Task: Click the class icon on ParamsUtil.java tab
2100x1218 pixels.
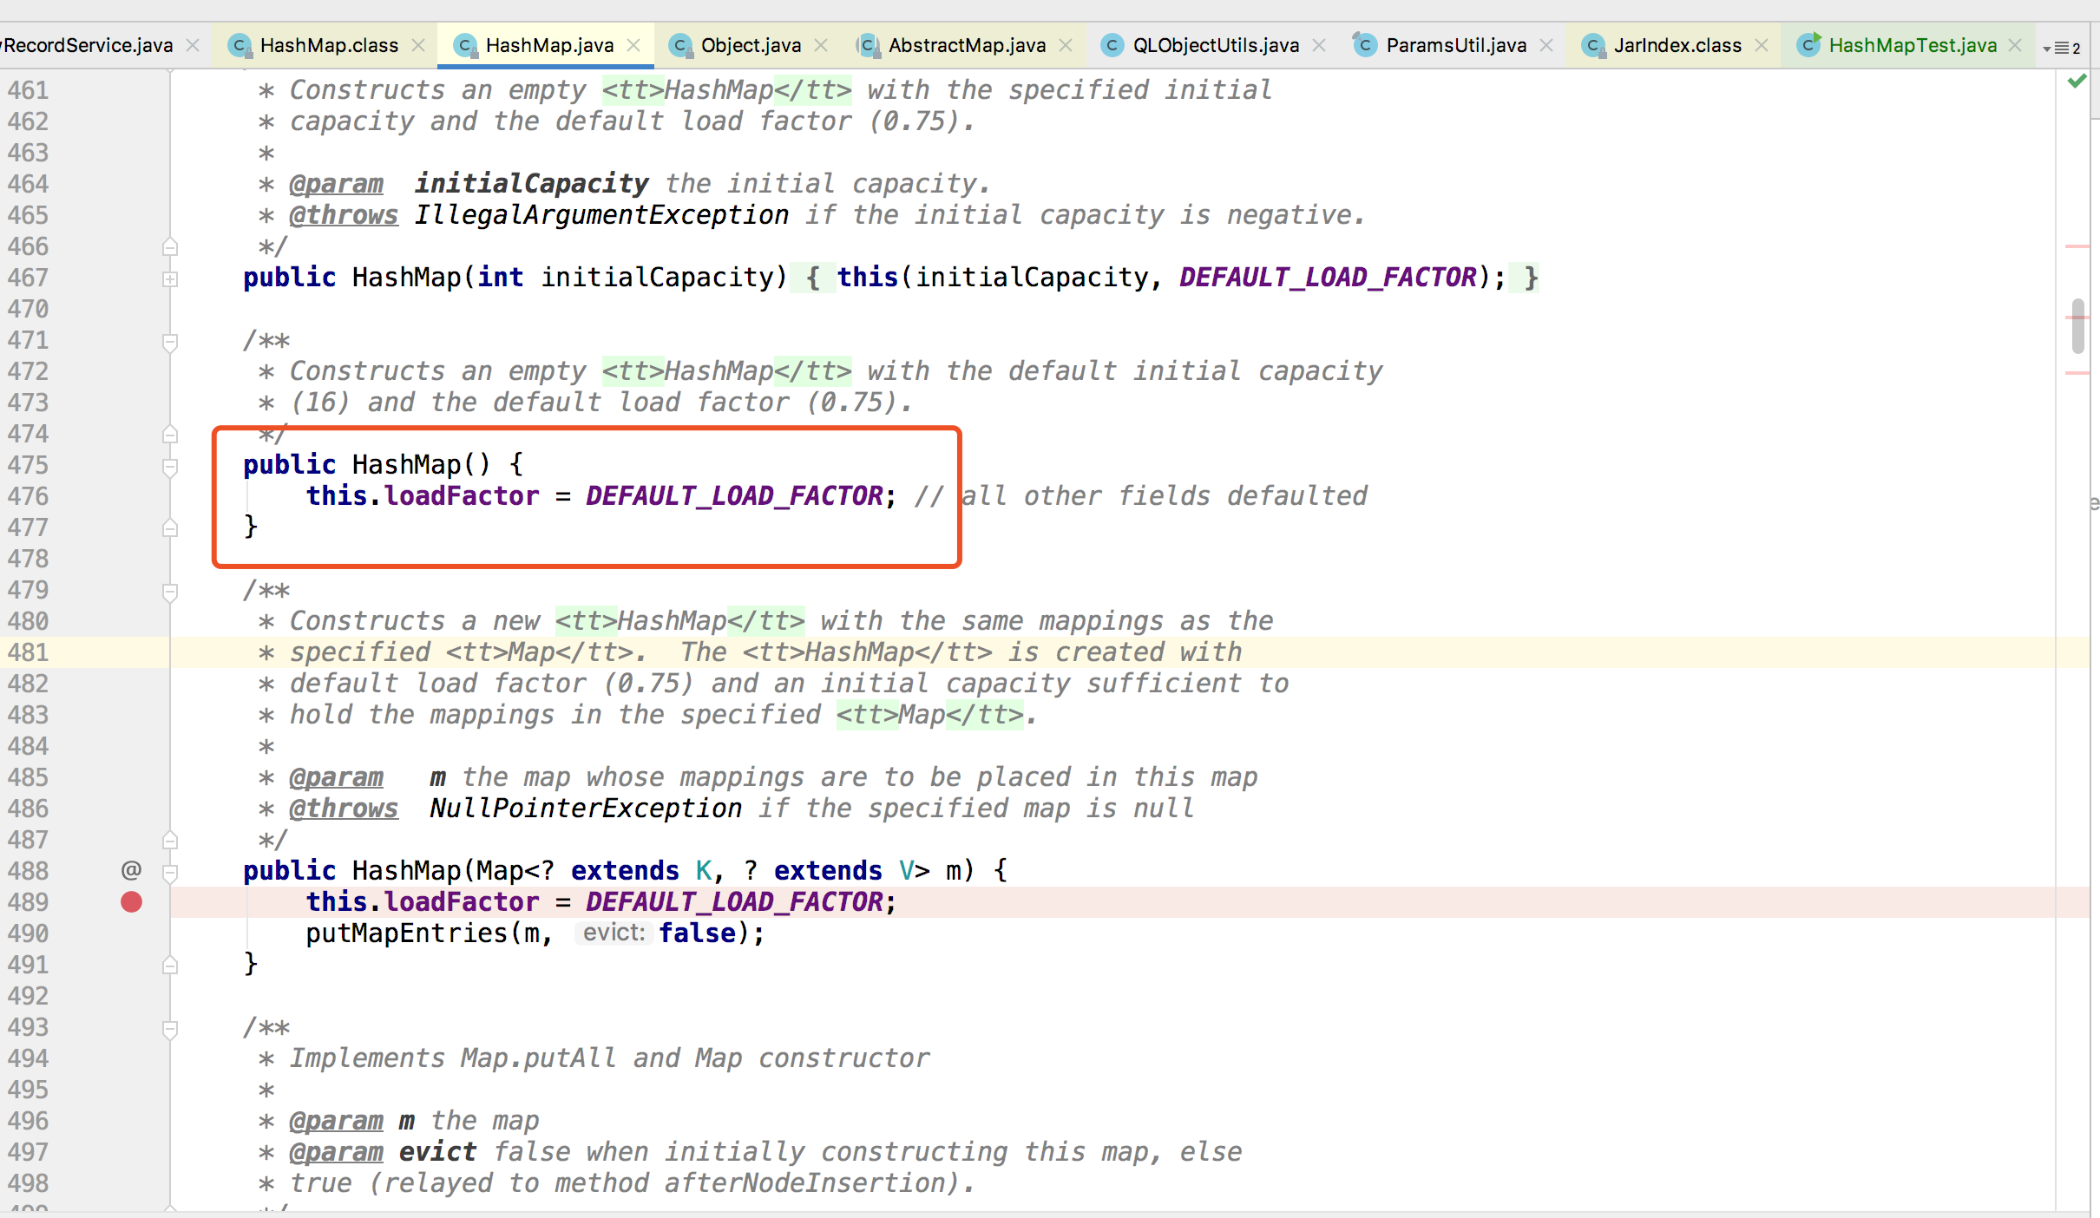Action: (1365, 45)
